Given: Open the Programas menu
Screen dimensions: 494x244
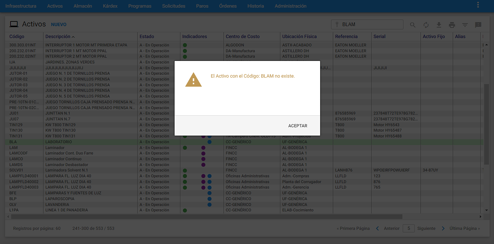Looking at the screenshot, I should 140,6.
